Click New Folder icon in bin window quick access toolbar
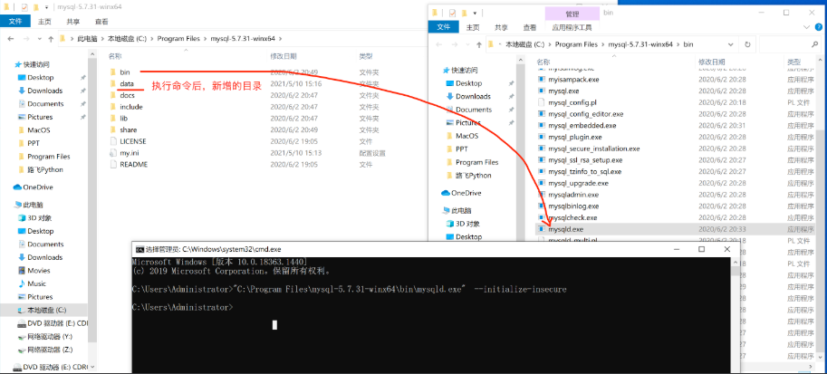Viewport: 827px width, 374px height. (x=463, y=12)
